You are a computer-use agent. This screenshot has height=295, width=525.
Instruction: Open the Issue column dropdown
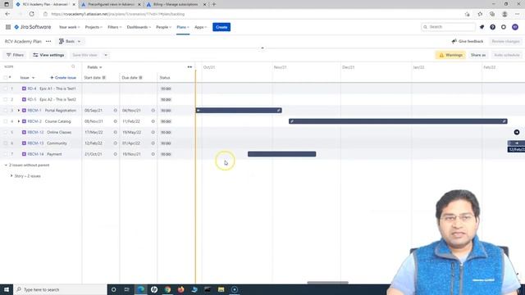tap(27, 78)
